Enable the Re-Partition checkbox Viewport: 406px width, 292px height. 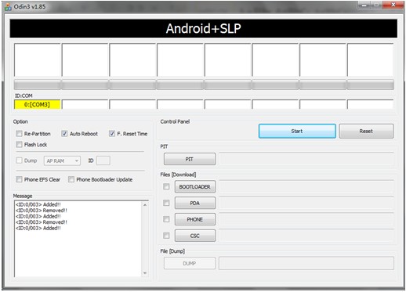19,134
